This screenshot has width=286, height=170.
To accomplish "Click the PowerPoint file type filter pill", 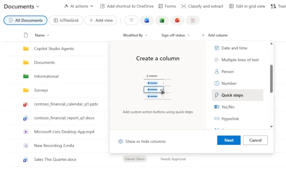I will (177, 21).
